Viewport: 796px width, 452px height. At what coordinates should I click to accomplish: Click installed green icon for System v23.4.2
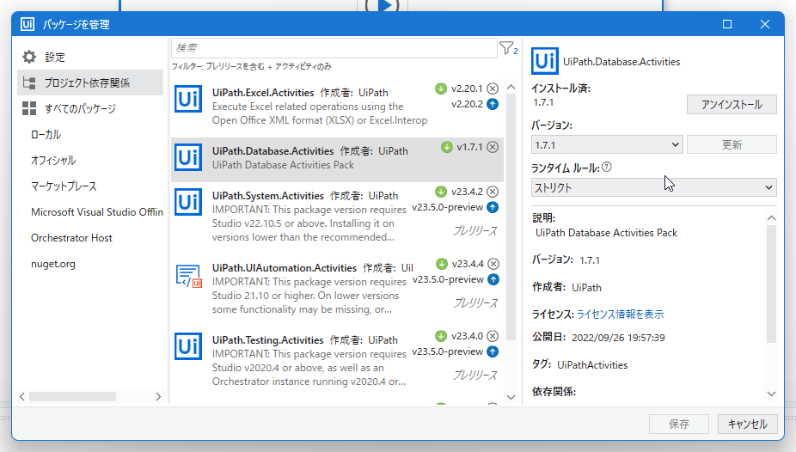coord(441,192)
